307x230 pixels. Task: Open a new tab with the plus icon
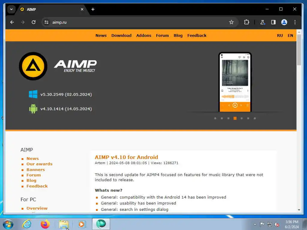click(x=93, y=9)
